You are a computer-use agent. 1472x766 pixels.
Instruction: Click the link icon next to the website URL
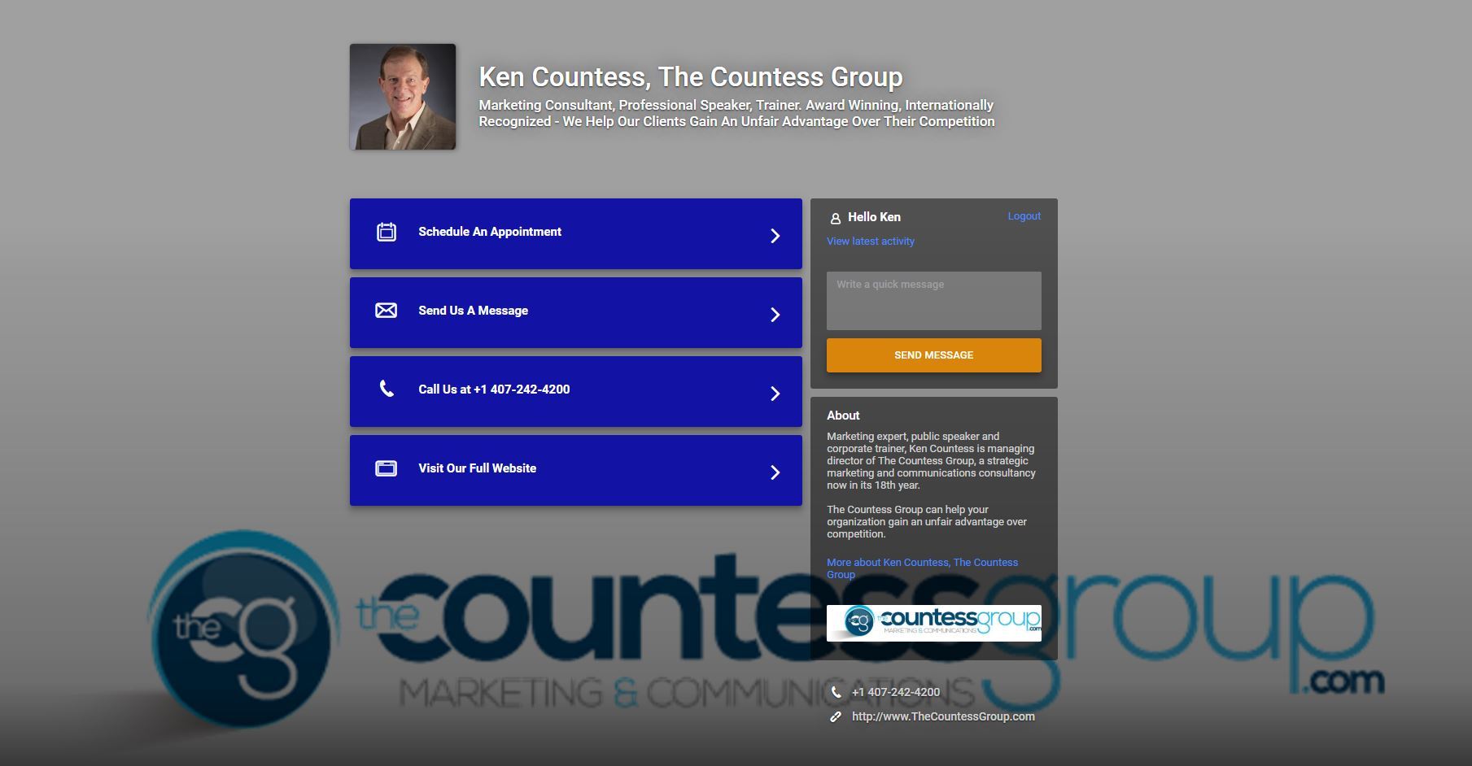836,716
